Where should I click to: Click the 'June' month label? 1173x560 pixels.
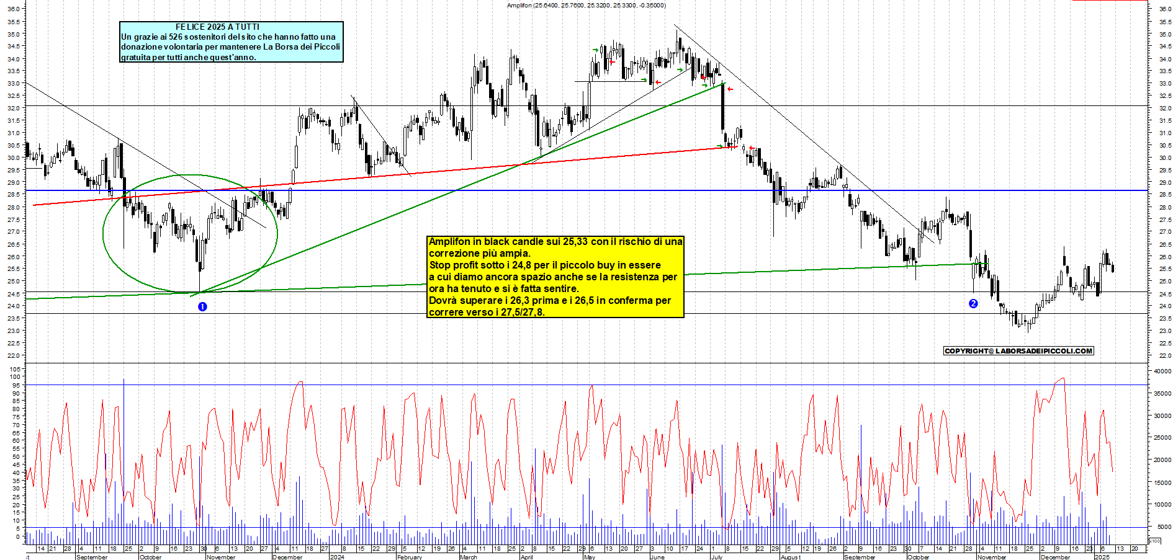pos(657,557)
